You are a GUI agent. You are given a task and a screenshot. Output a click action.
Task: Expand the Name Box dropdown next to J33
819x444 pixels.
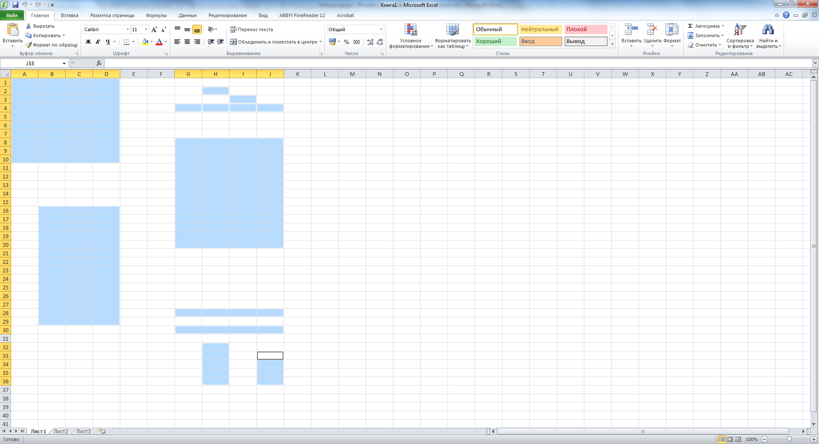[64, 63]
